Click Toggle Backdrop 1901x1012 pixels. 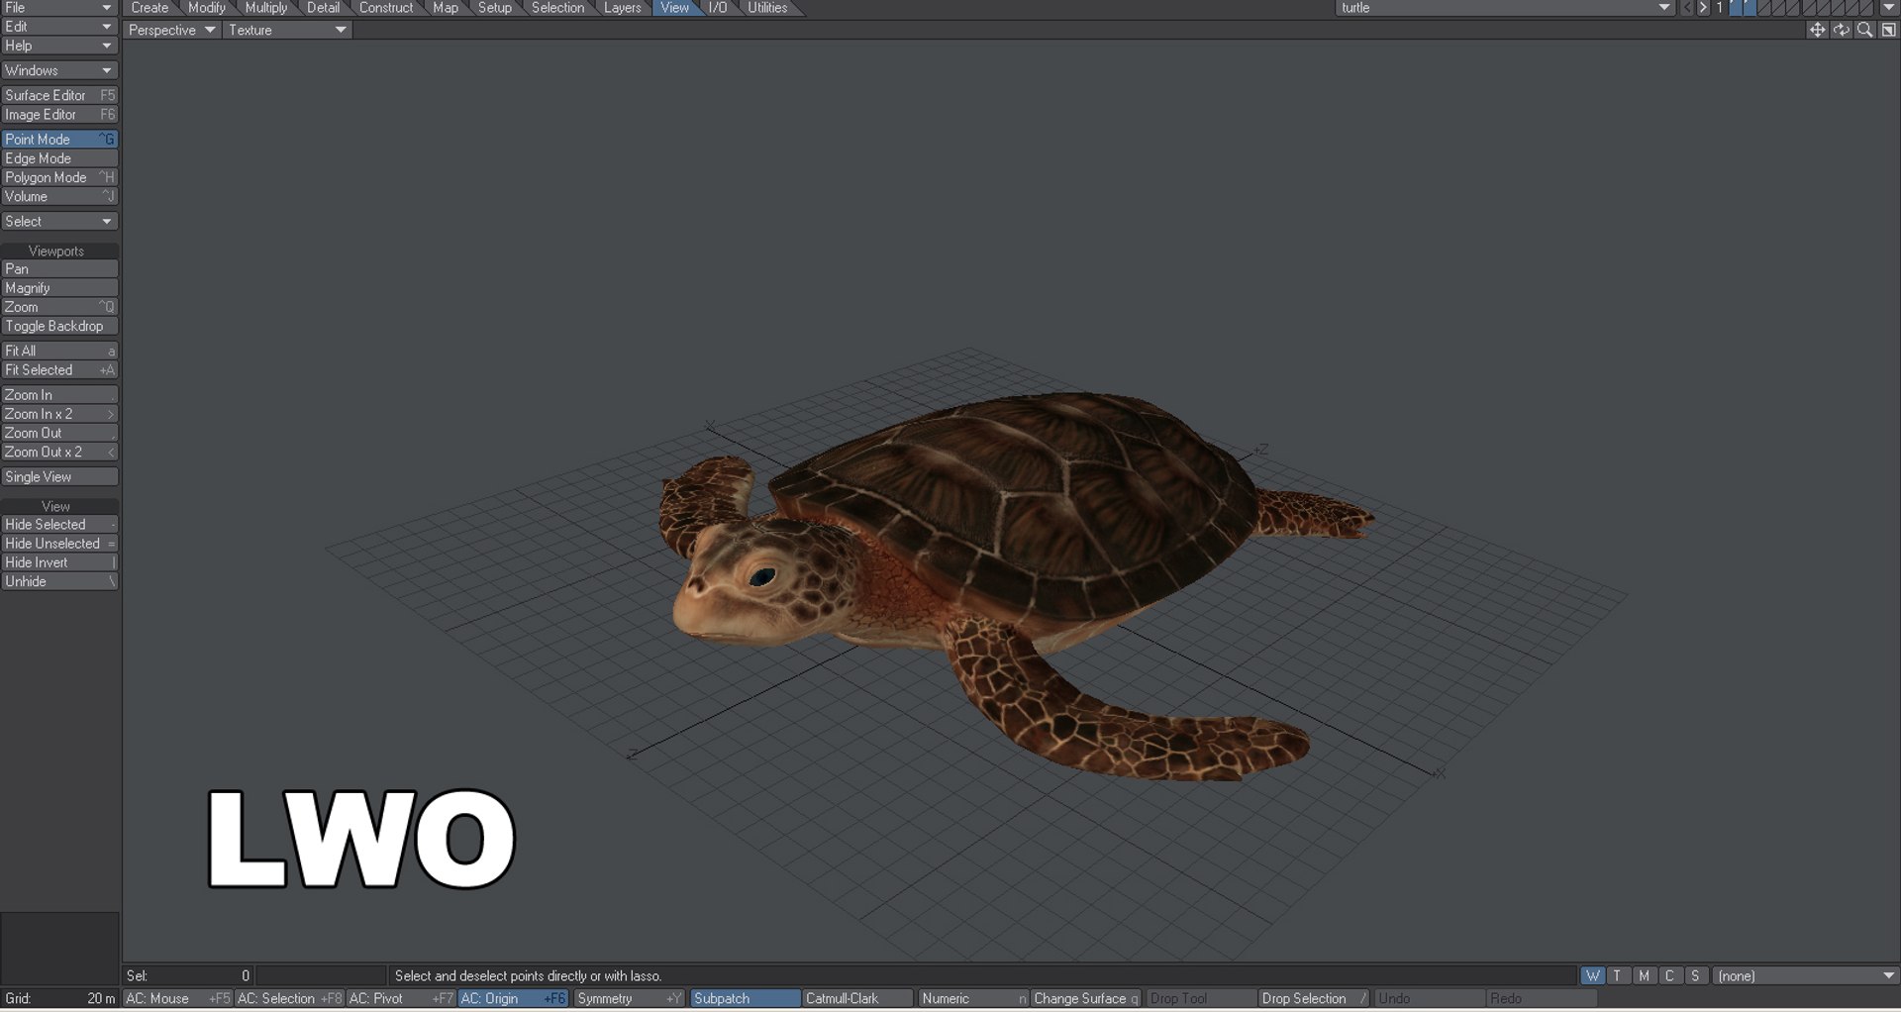click(59, 327)
